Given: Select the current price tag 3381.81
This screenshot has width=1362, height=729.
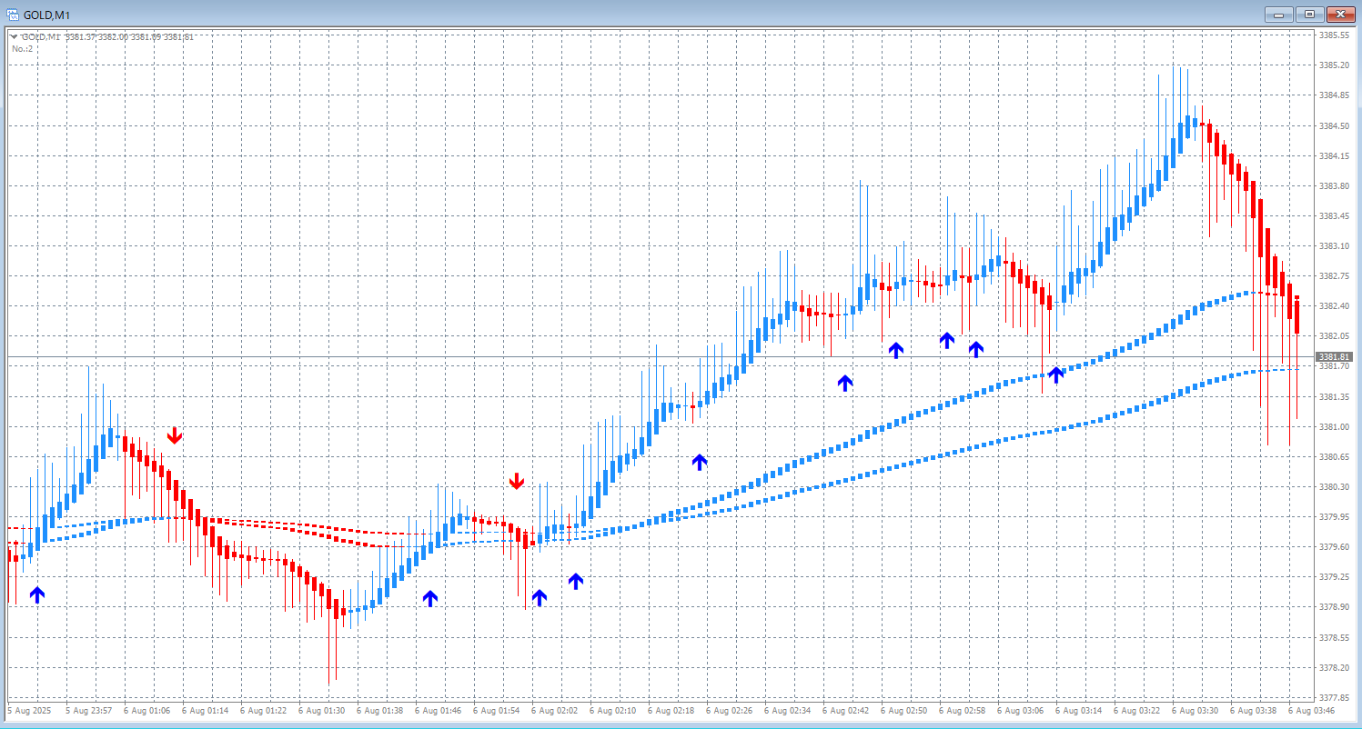Looking at the screenshot, I should [x=1336, y=356].
